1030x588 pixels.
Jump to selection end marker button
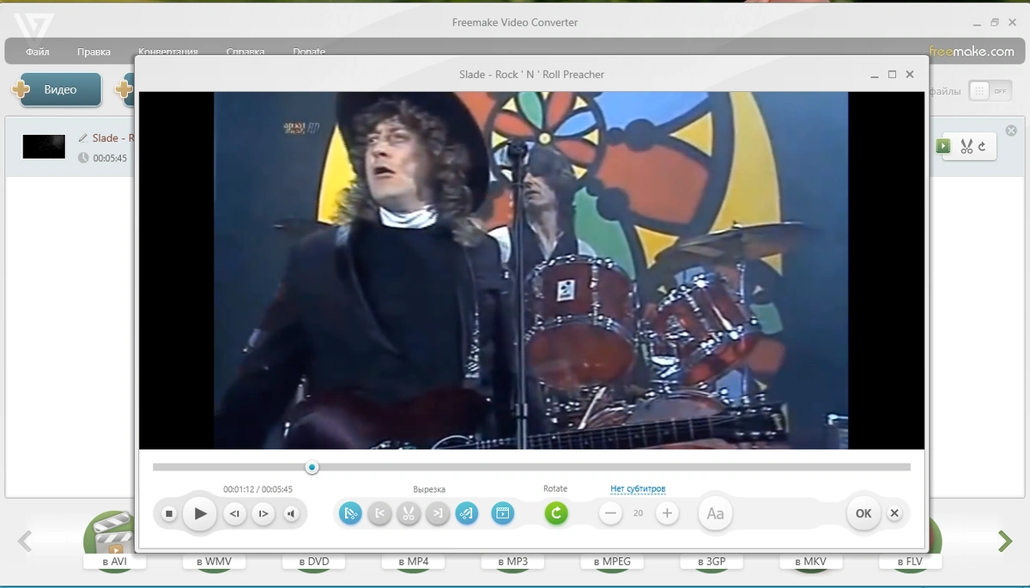(438, 514)
